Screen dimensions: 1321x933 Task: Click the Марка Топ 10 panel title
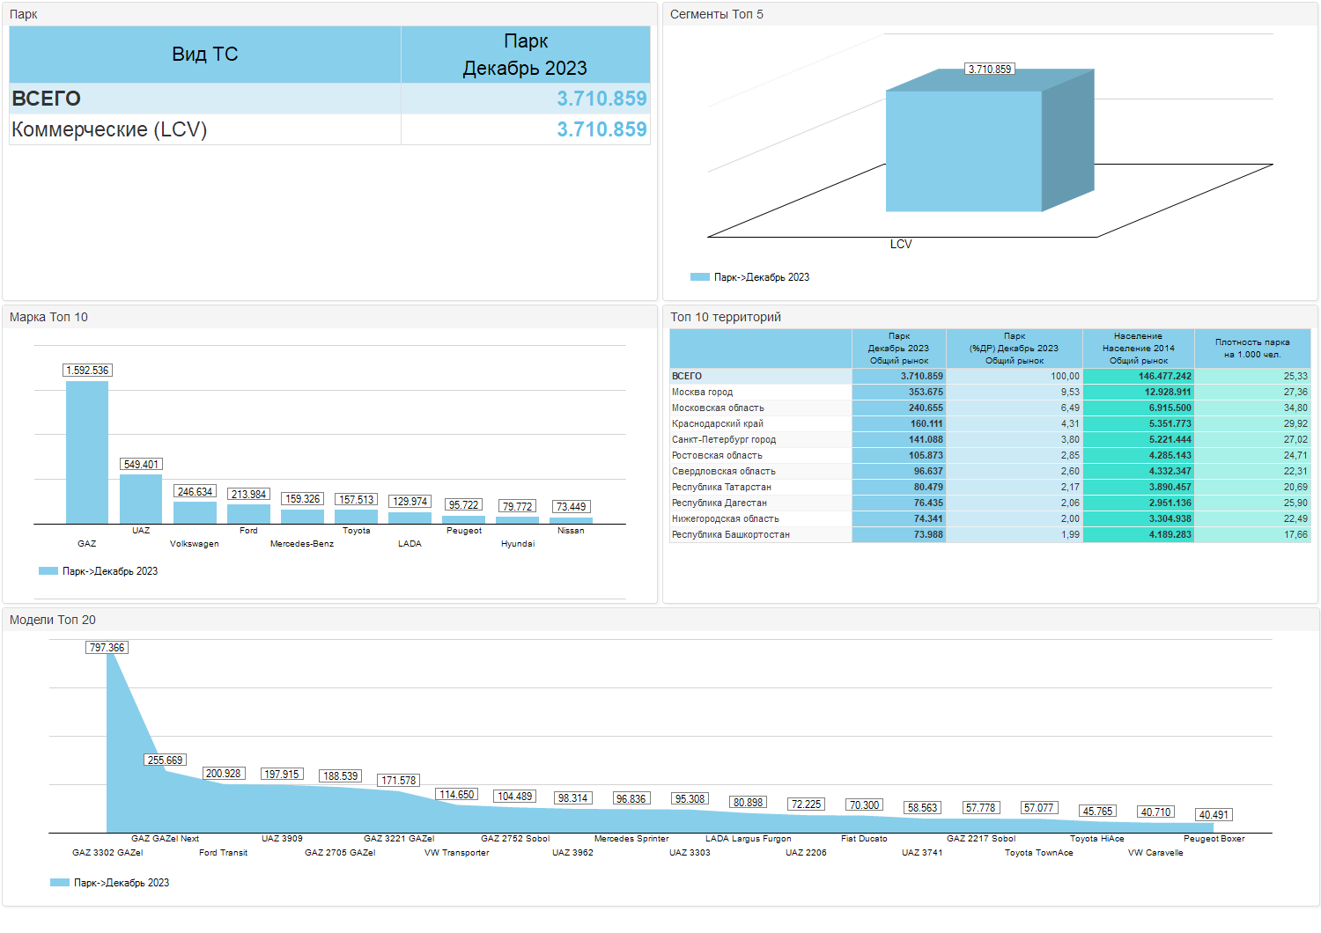pyautogui.click(x=48, y=318)
